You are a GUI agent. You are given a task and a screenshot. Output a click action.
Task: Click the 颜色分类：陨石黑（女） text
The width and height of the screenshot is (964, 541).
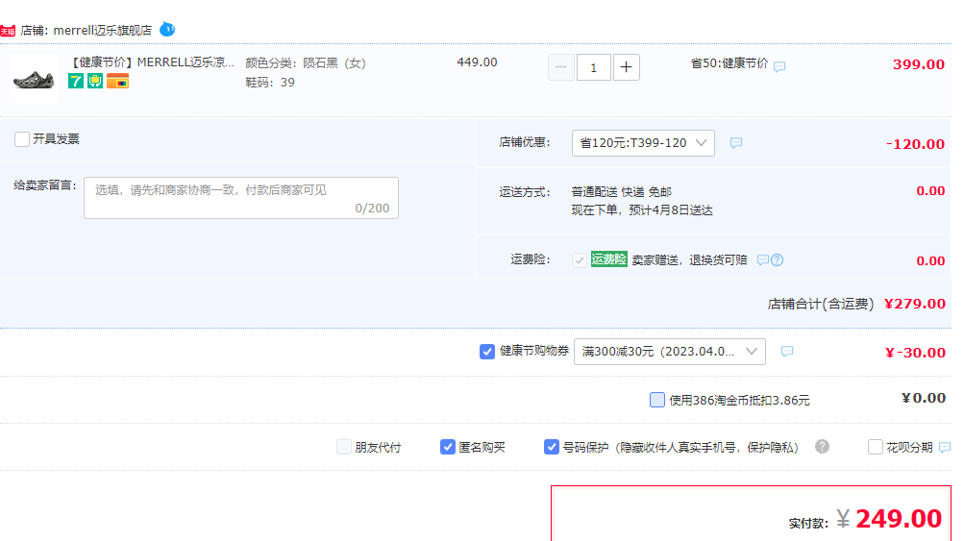click(306, 62)
